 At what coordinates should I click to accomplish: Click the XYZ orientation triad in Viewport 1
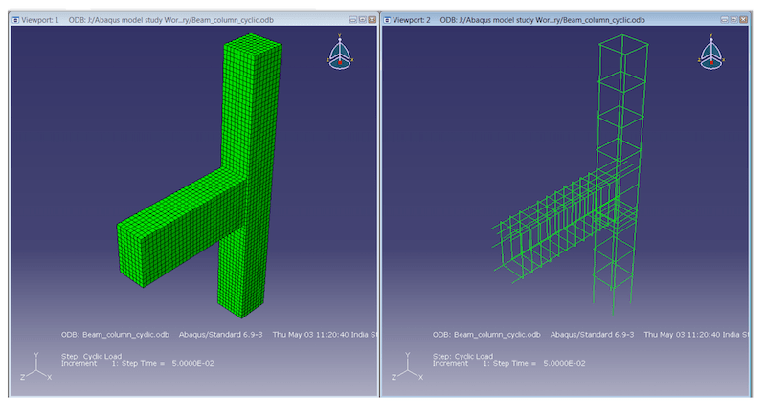33,369
